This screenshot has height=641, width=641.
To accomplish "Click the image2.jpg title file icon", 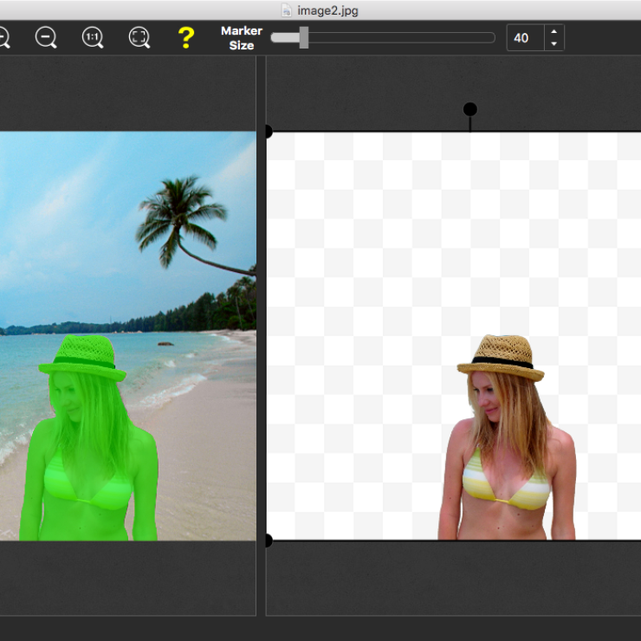I will click(287, 10).
